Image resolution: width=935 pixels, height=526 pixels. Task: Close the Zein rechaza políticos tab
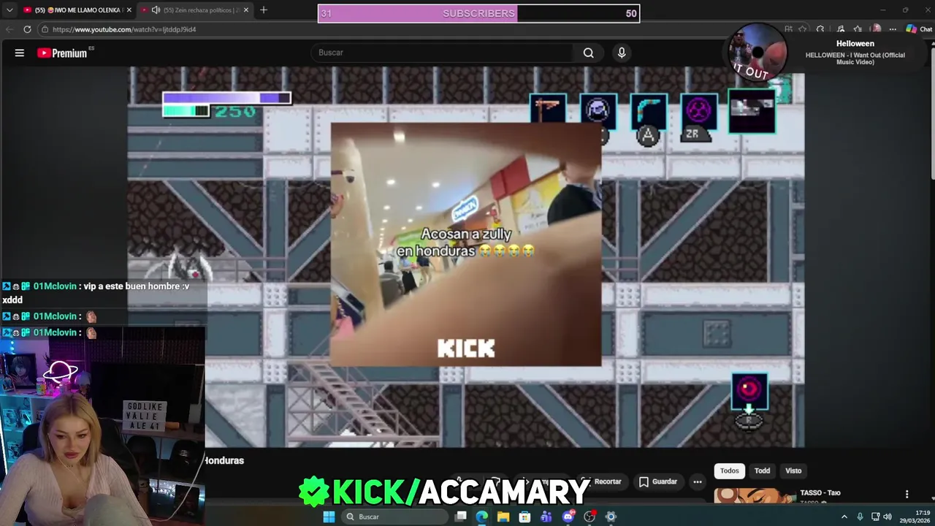coord(246,10)
